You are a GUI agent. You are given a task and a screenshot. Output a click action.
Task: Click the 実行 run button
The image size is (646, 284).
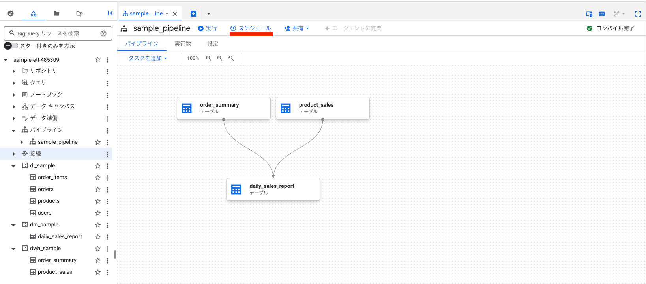coord(208,28)
